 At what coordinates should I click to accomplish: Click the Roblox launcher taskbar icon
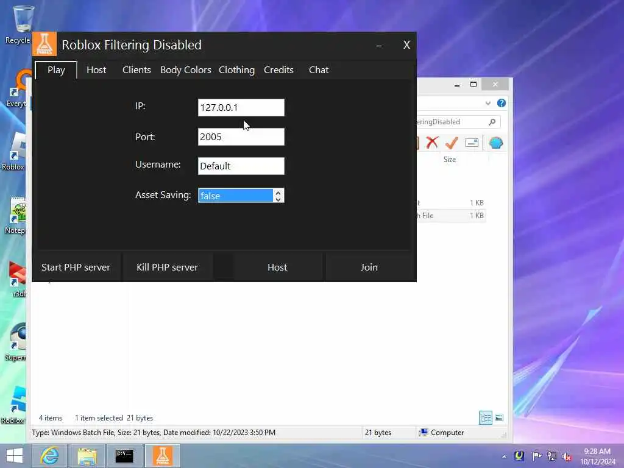162,456
